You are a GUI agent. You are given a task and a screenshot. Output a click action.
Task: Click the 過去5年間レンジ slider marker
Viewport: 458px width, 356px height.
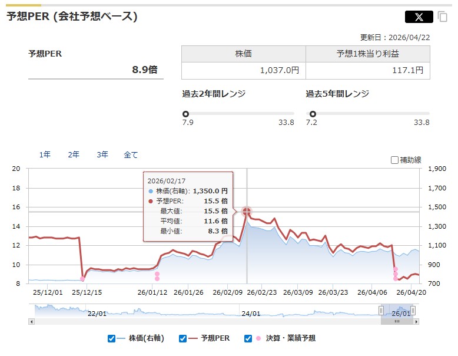(x=313, y=114)
